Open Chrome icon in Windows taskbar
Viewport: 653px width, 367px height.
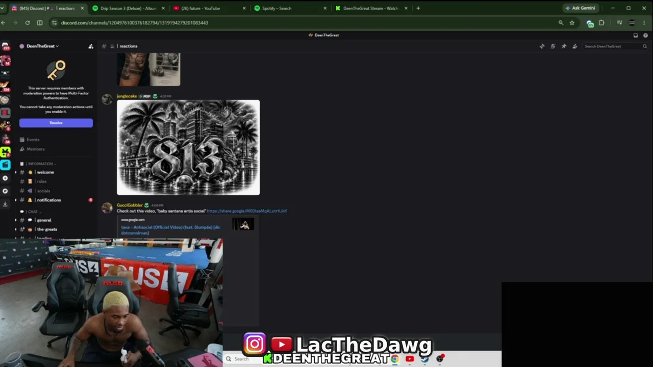point(395,359)
